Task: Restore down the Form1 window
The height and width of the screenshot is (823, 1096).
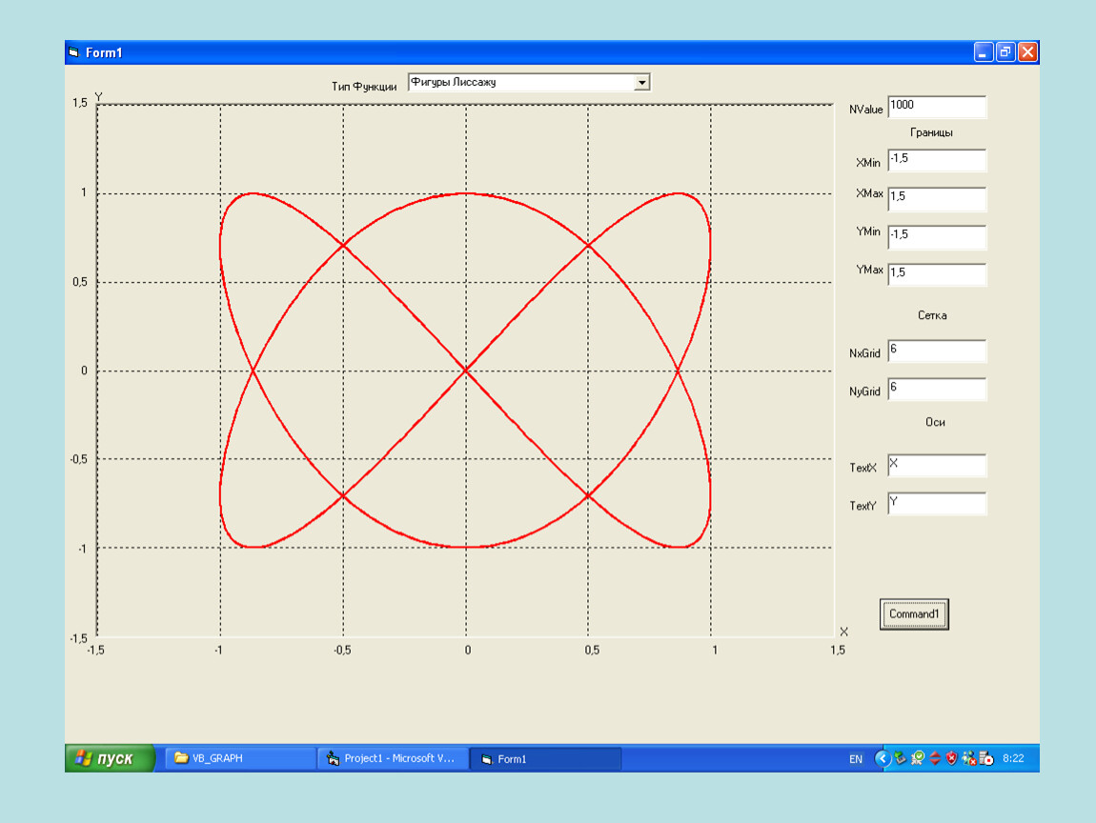Action: tap(1005, 52)
